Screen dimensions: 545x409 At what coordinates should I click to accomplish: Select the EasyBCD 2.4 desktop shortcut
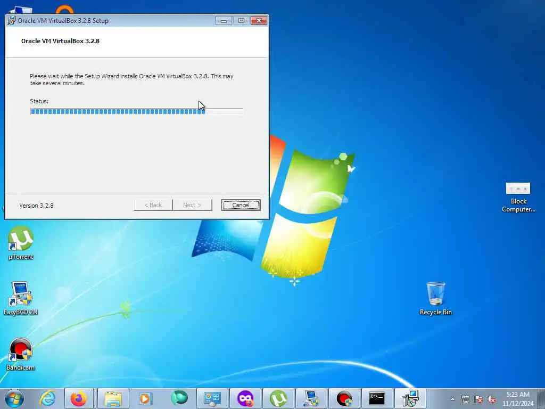tap(21, 298)
